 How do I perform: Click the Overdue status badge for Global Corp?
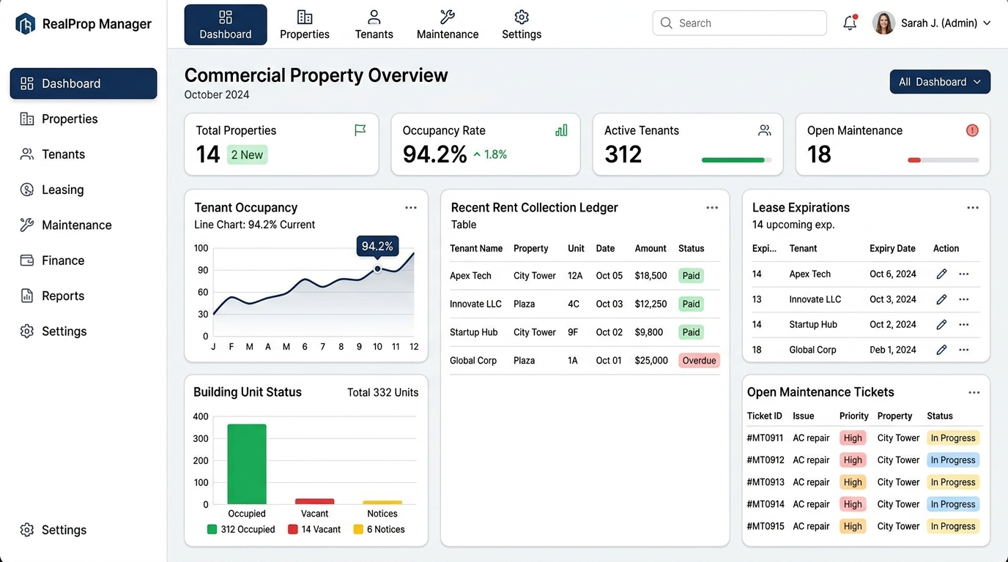(x=699, y=361)
